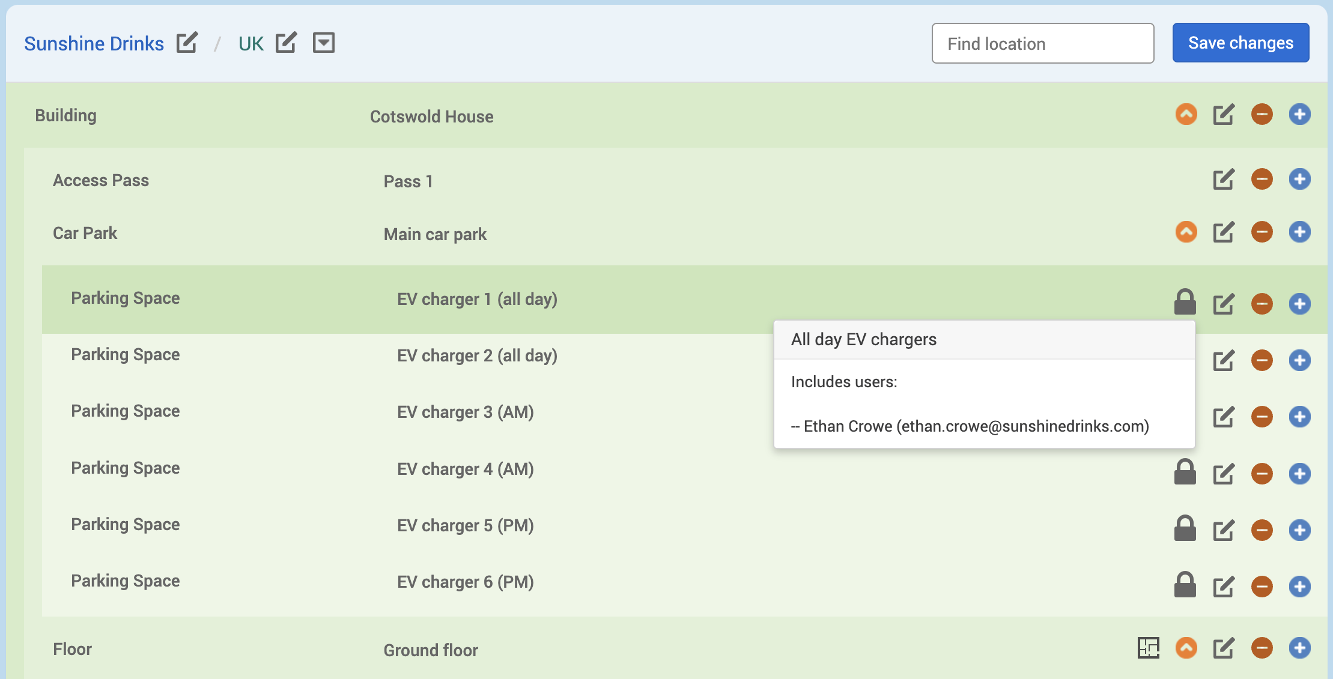Add child to Main car park

click(x=1299, y=232)
